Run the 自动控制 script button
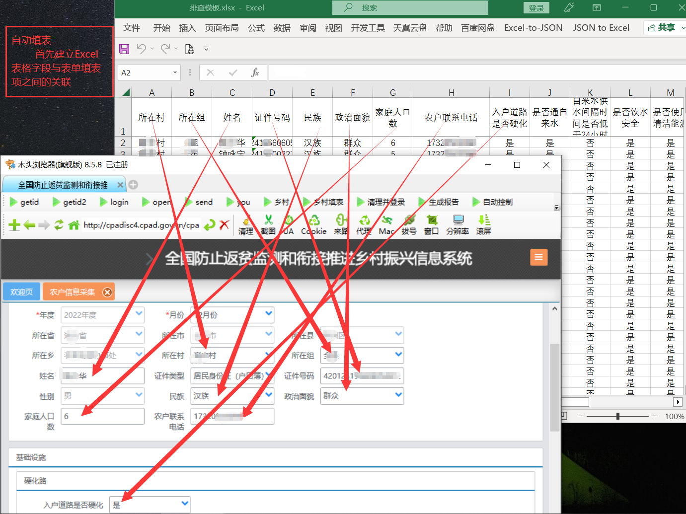Screen dimensions: 686x514 coord(493,202)
